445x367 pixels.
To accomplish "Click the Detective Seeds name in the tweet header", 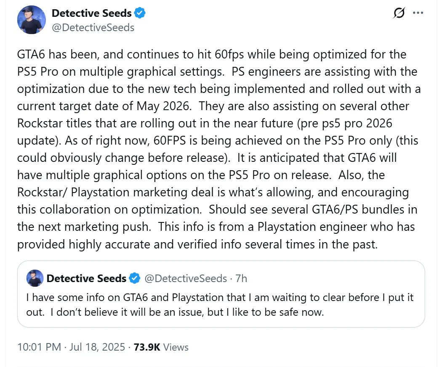I will click(x=91, y=13).
